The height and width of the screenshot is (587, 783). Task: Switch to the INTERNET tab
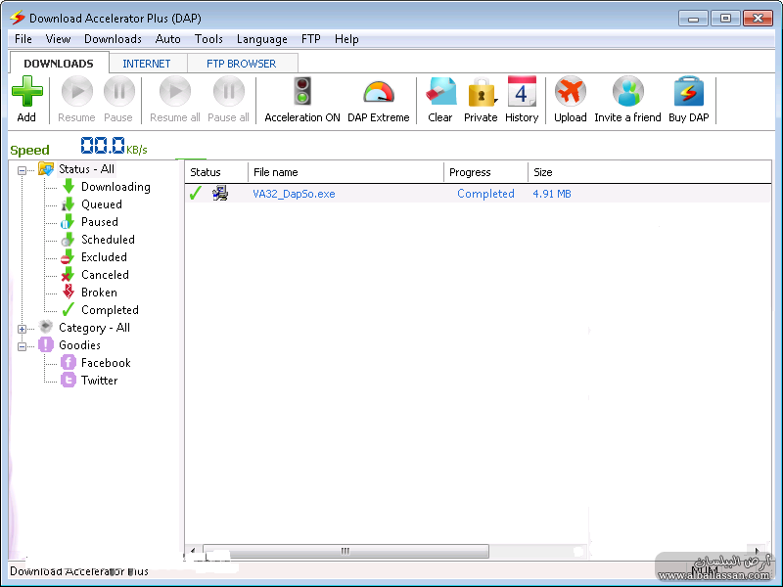(x=147, y=64)
